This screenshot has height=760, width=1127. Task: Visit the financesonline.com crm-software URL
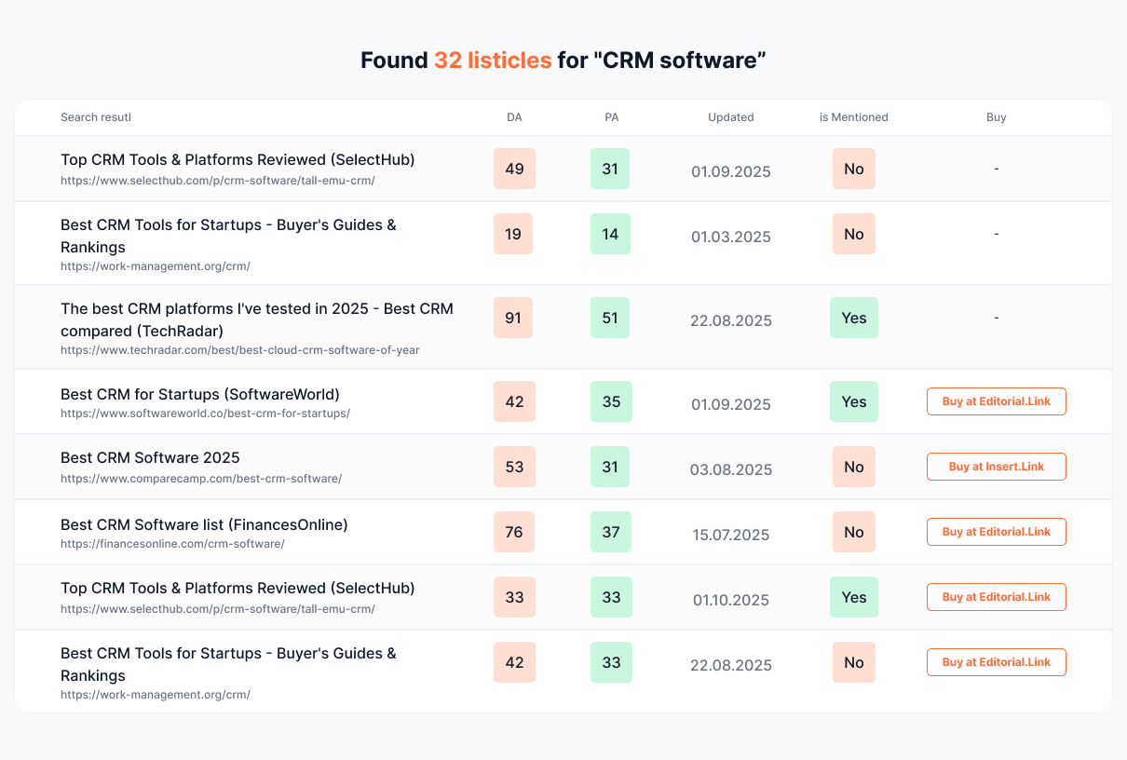click(x=172, y=544)
